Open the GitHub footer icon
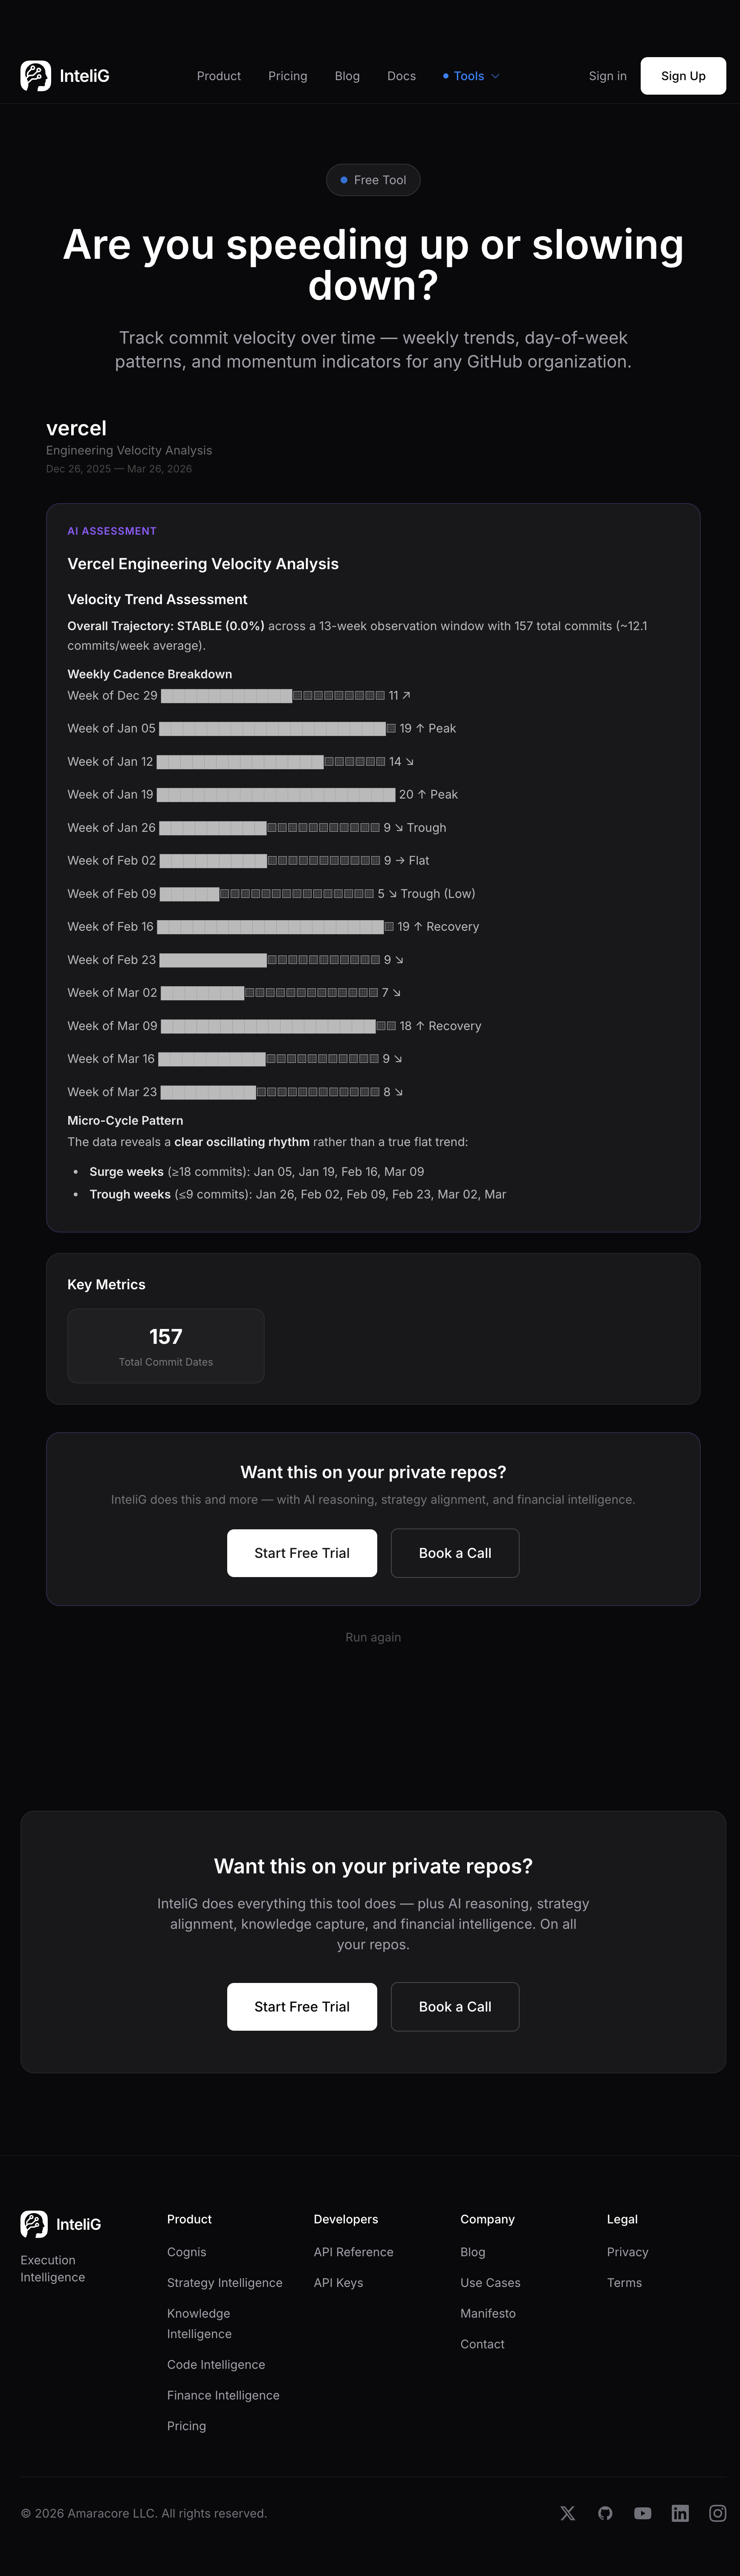This screenshot has width=740, height=2576. click(605, 2513)
